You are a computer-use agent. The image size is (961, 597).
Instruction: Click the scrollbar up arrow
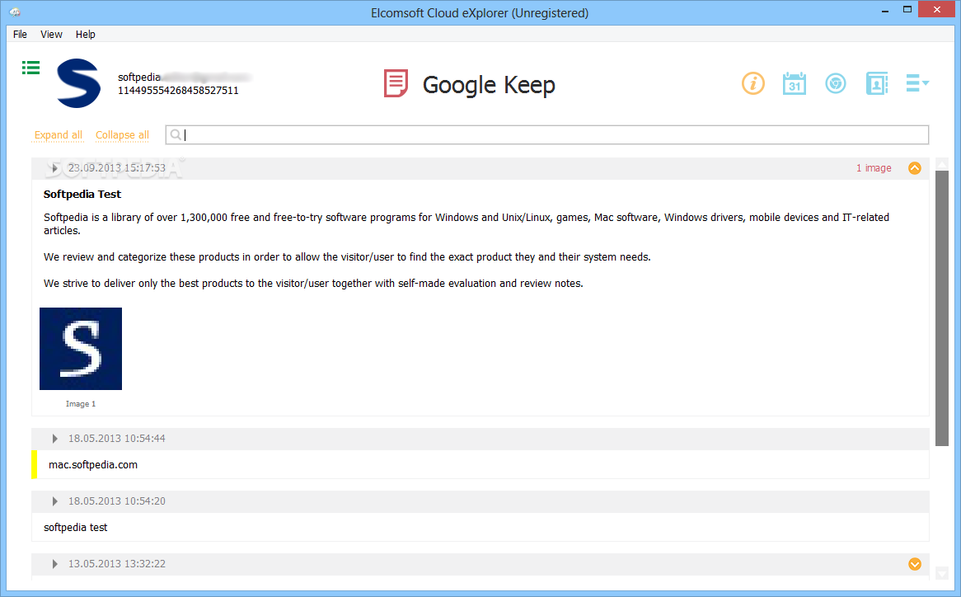point(942,163)
